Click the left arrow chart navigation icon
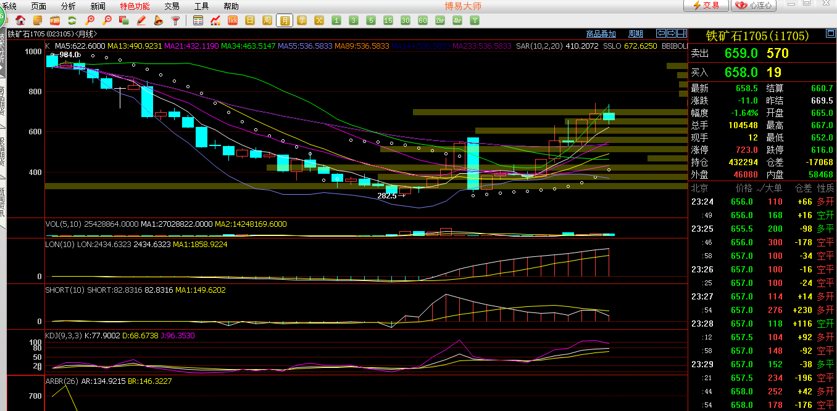 pyautogui.click(x=660, y=33)
